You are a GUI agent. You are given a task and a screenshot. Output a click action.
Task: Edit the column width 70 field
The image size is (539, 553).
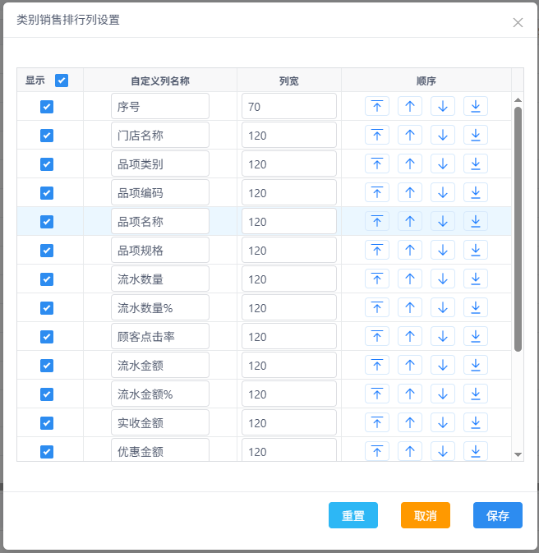289,106
